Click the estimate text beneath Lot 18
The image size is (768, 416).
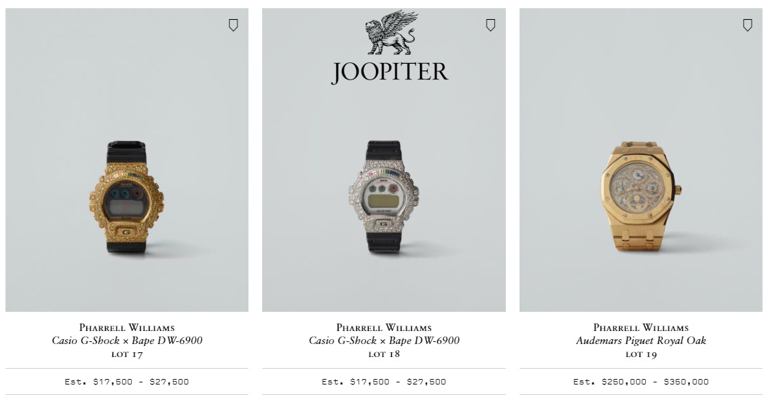384,382
